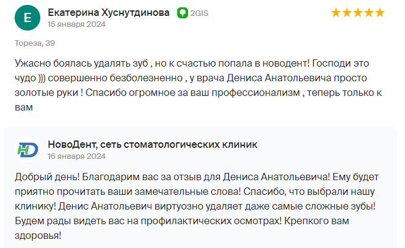Click the 2GIS source label text
The image size is (405, 248).
(199, 13)
